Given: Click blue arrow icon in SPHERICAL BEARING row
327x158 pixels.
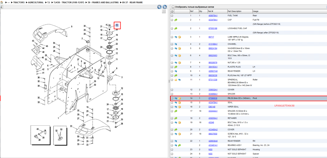Looking at the screenshot, I should (179, 80).
